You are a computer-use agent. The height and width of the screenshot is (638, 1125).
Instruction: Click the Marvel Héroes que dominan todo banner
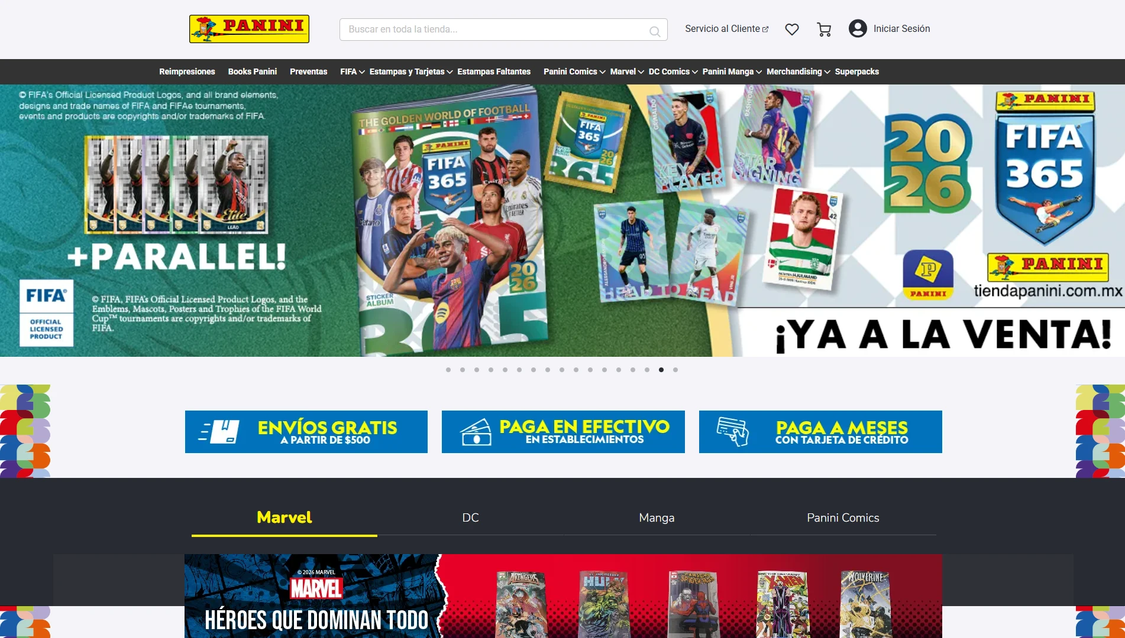(x=563, y=596)
